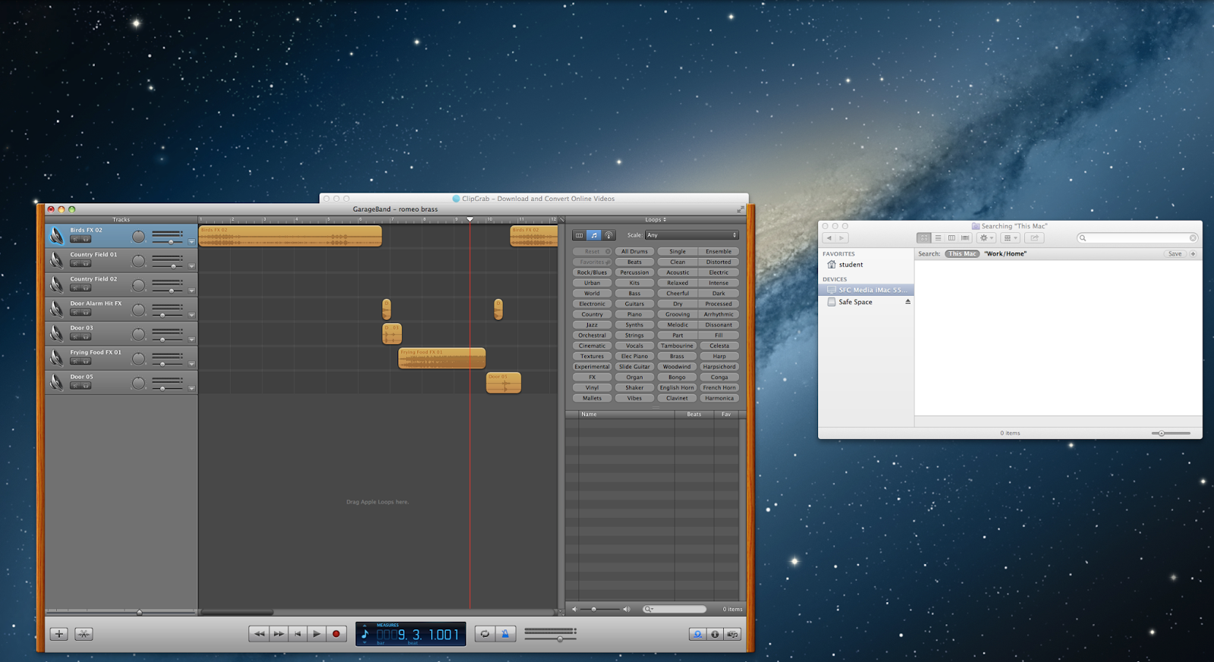Open the Scale dropdown set to Any

coord(691,235)
